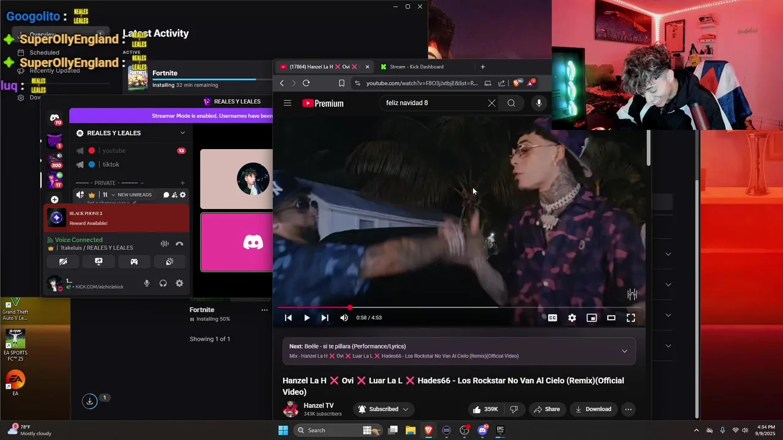Share your screen in Discord
The image size is (783, 440).
(98, 262)
